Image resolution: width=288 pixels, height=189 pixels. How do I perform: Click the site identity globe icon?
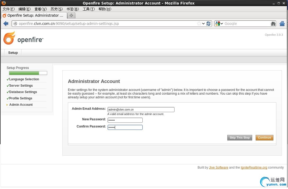click(15, 24)
